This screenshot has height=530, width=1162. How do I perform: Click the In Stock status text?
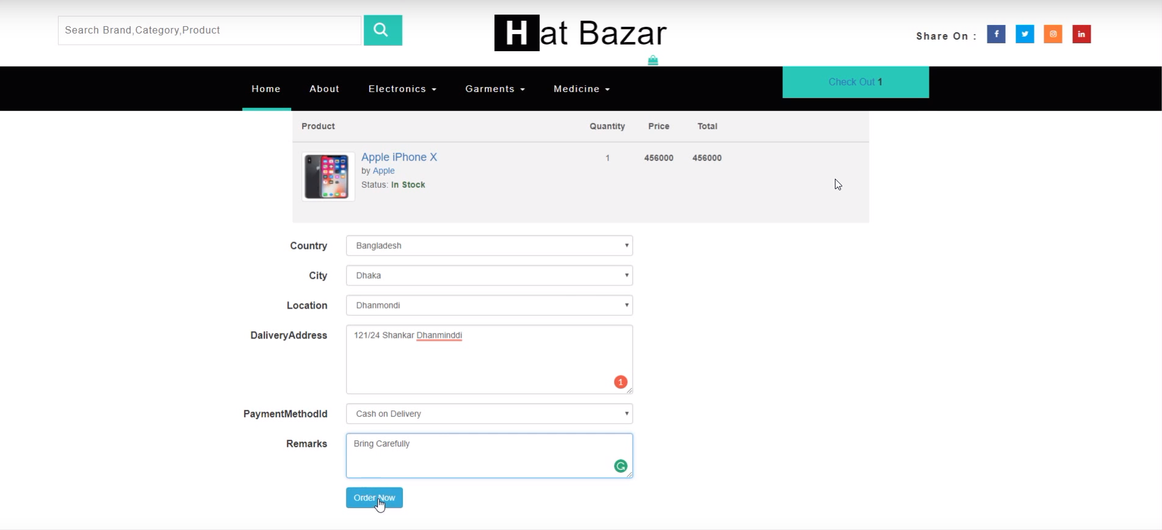408,185
